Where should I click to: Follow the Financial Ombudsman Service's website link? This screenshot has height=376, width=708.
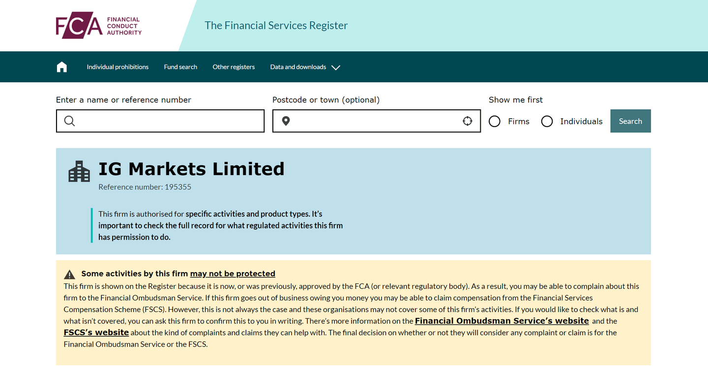[501, 320]
